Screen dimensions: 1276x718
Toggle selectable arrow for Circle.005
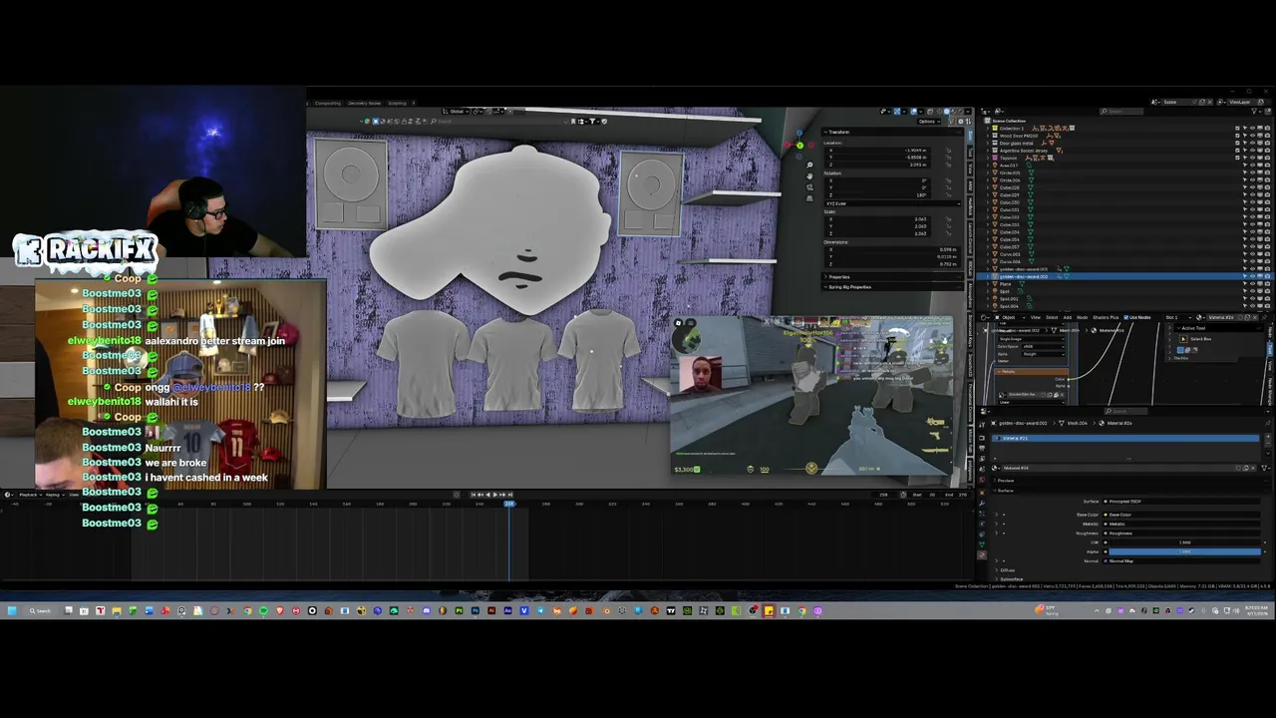pyautogui.click(x=1245, y=173)
